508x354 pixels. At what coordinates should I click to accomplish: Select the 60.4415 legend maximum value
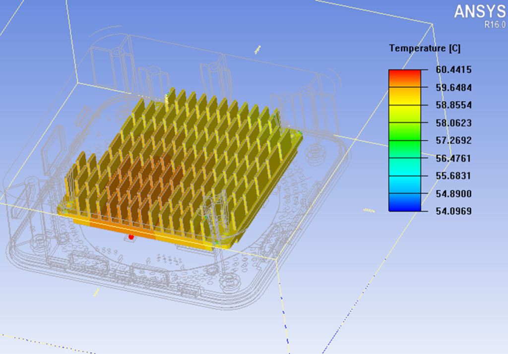click(453, 69)
